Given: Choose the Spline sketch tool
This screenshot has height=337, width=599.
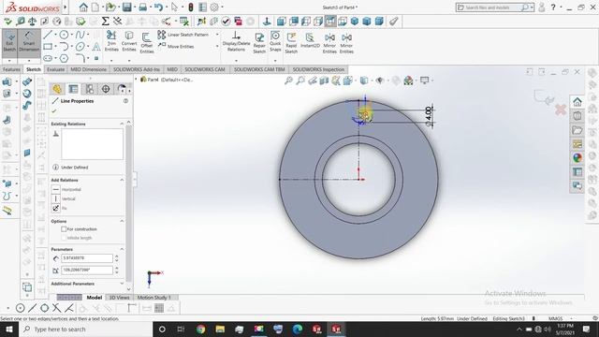Looking at the screenshot, I should (x=80, y=35).
